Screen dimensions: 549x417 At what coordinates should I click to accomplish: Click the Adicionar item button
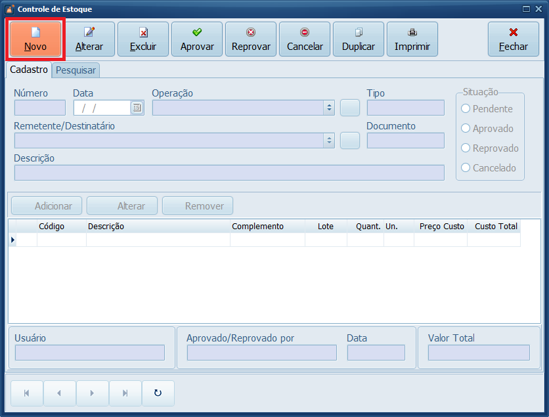[47, 206]
